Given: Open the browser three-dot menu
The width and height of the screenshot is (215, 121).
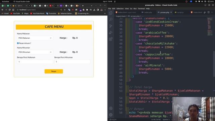Looking at the screenshot, I should pyautogui.click(x=105, y=10).
